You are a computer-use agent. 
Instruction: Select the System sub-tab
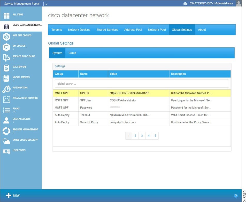57,53
